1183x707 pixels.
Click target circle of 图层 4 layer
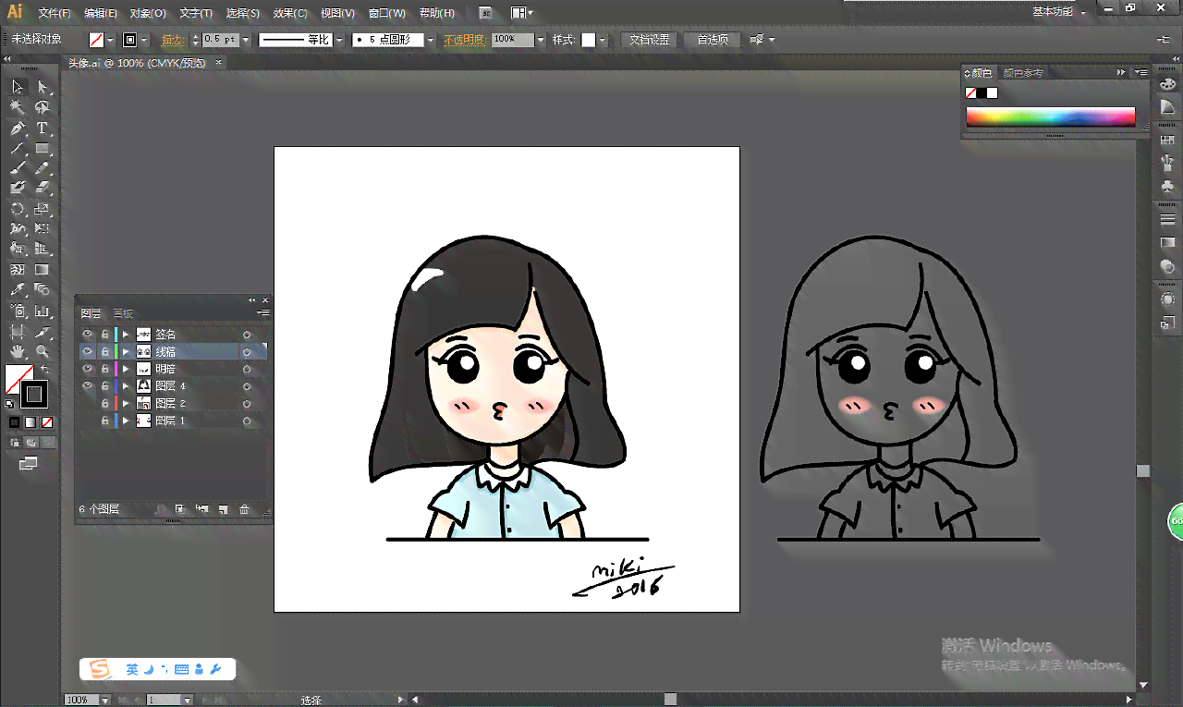tap(247, 386)
